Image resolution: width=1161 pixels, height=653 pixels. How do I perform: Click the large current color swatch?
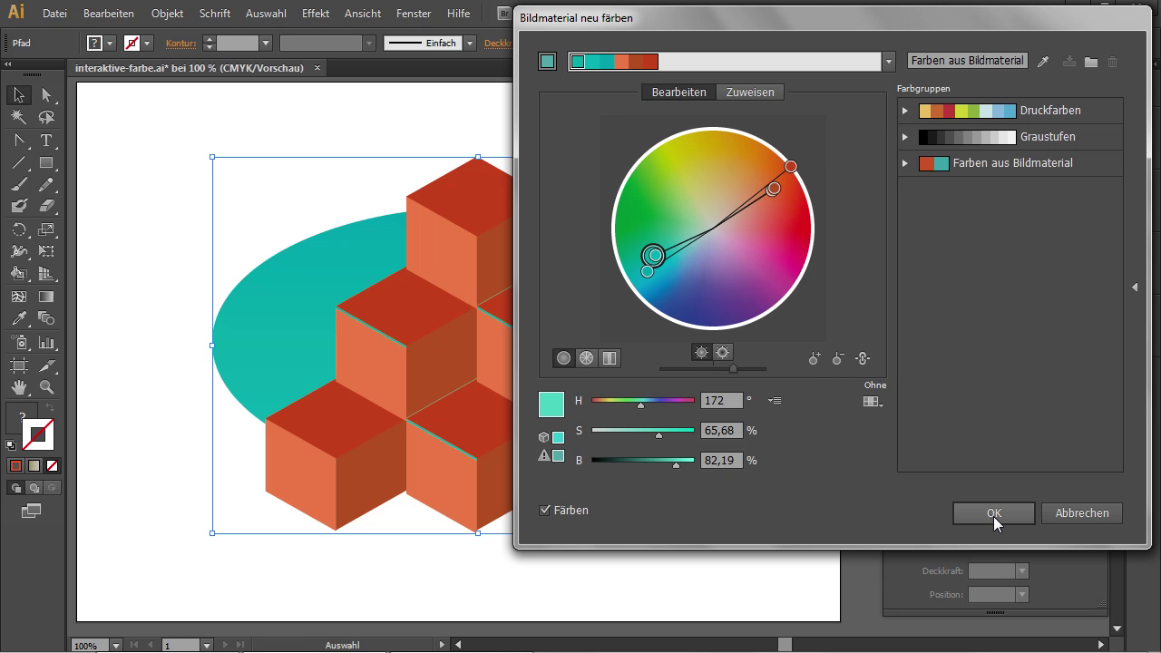[x=551, y=404]
